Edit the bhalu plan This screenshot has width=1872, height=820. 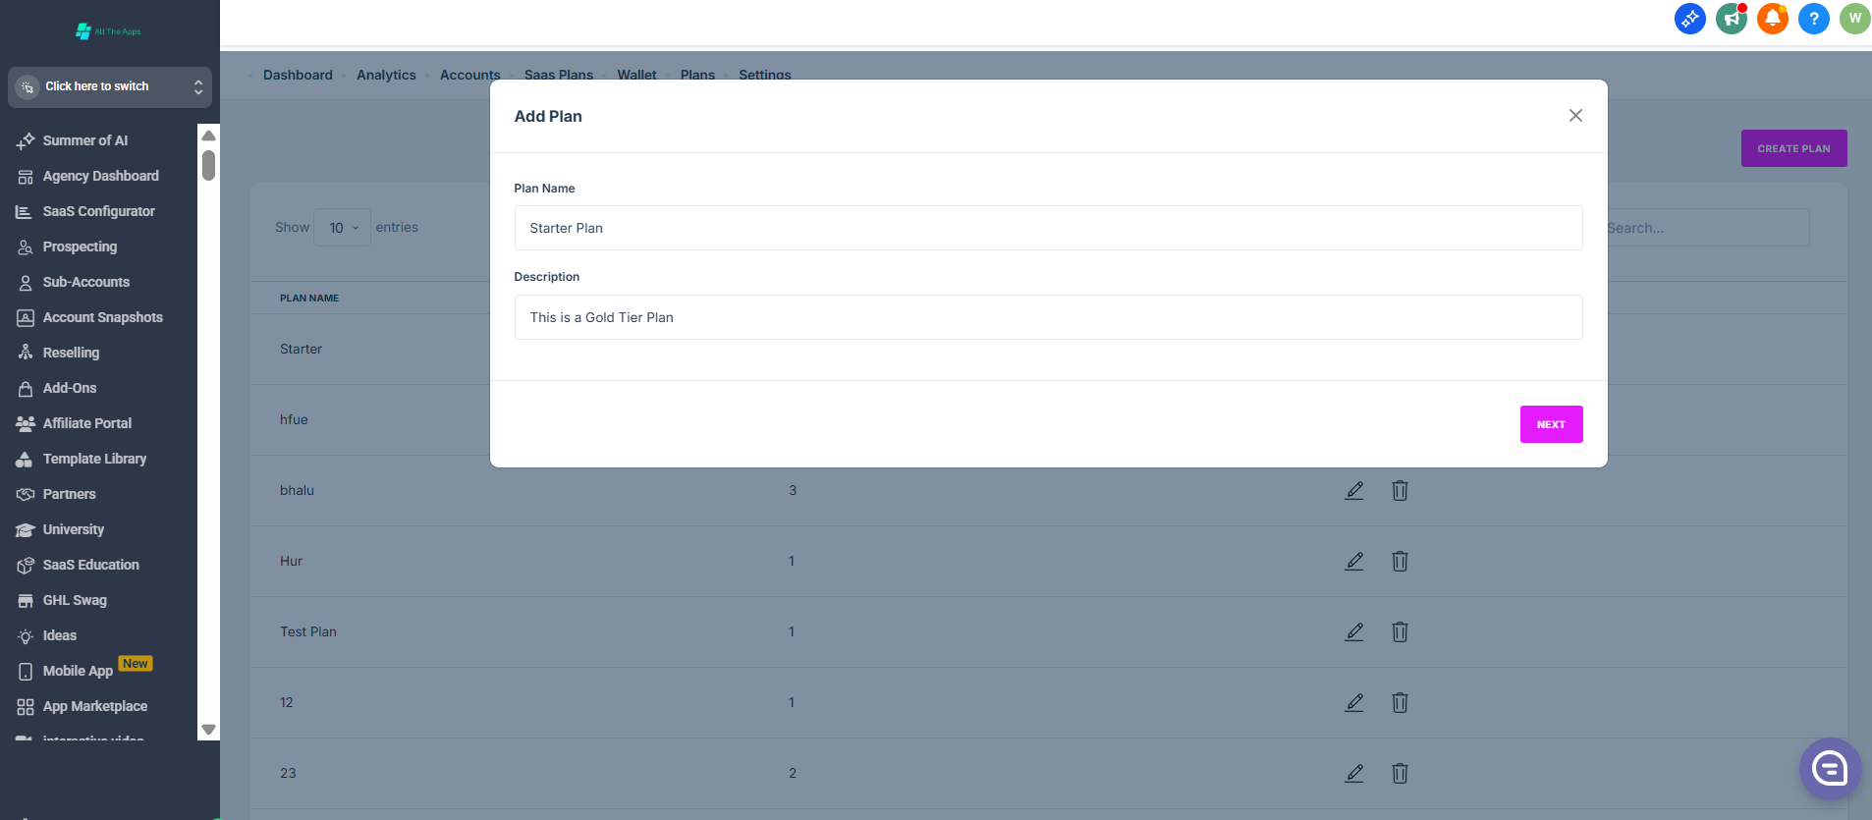click(x=1354, y=490)
